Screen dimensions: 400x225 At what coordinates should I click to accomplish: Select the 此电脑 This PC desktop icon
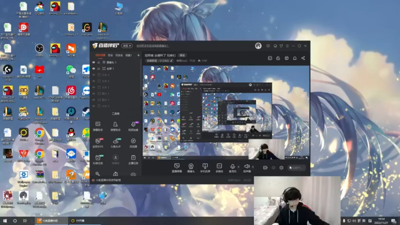coord(118,8)
